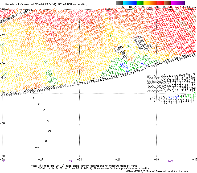Click latitude label -60

[2, 156]
